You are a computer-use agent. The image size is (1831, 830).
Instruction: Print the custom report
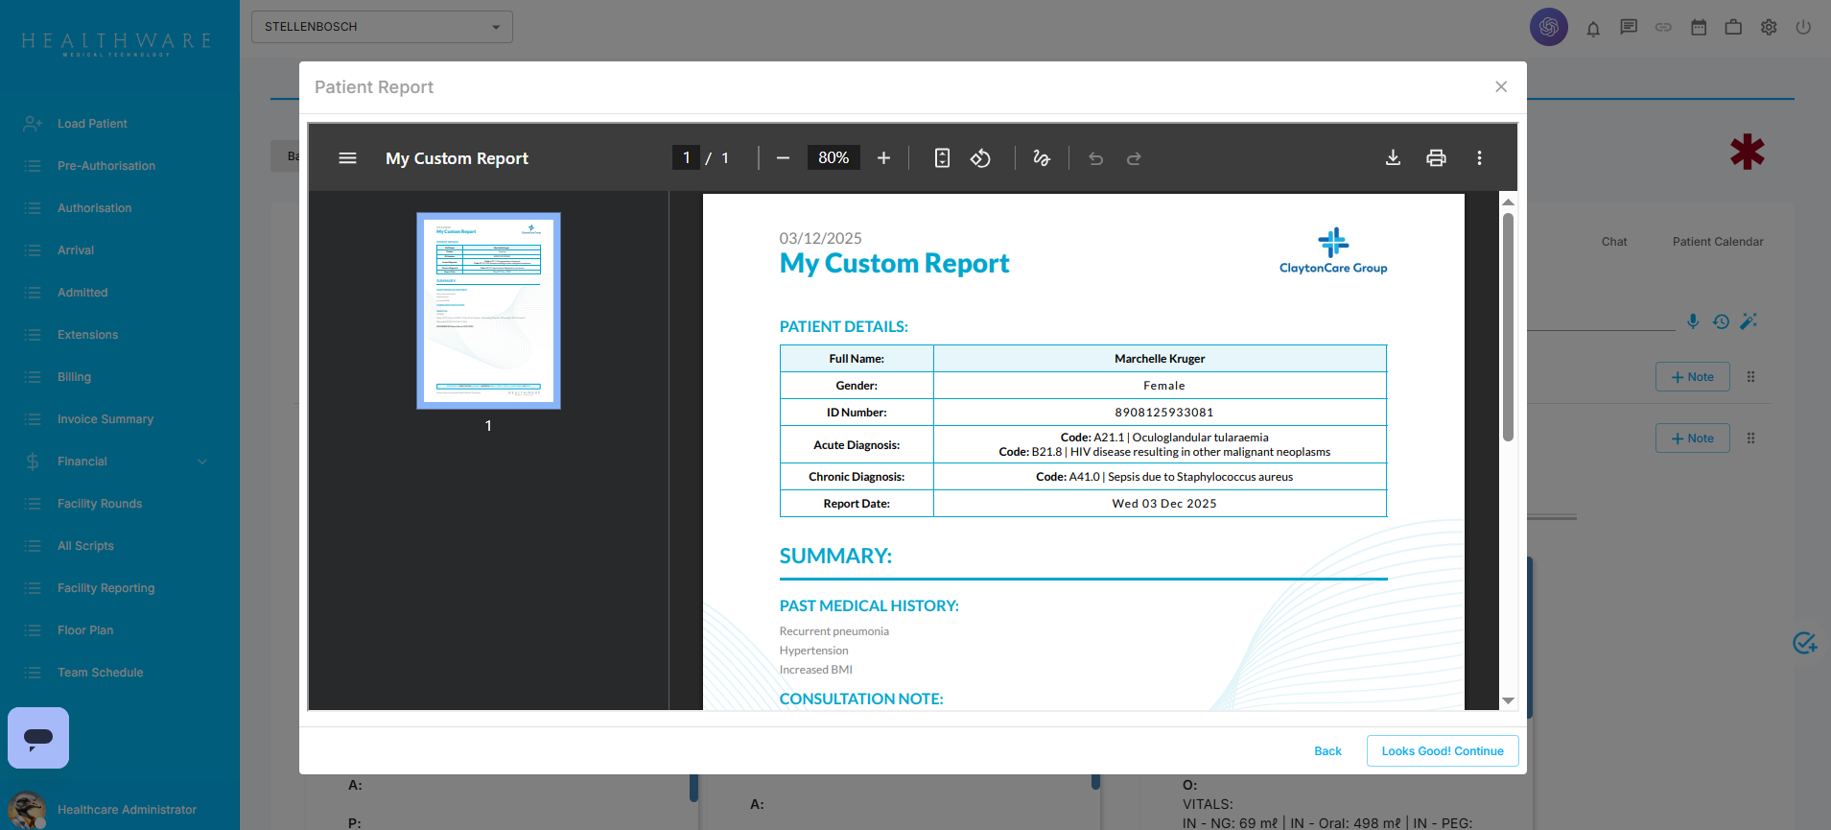(x=1436, y=158)
